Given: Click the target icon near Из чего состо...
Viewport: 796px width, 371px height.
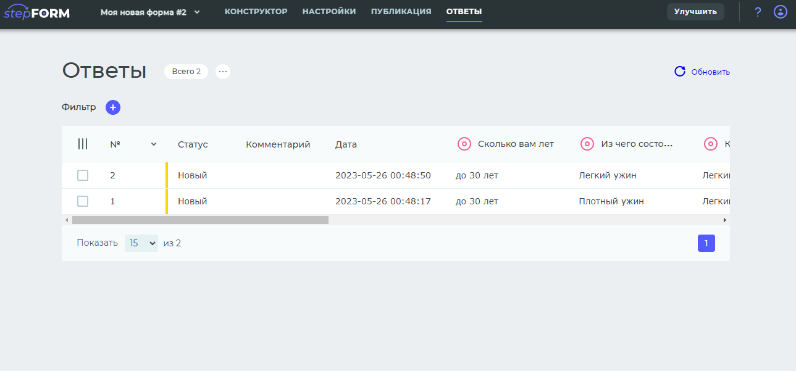Looking at the screenshot, I should pyautogui.click(x=587, y=143).
